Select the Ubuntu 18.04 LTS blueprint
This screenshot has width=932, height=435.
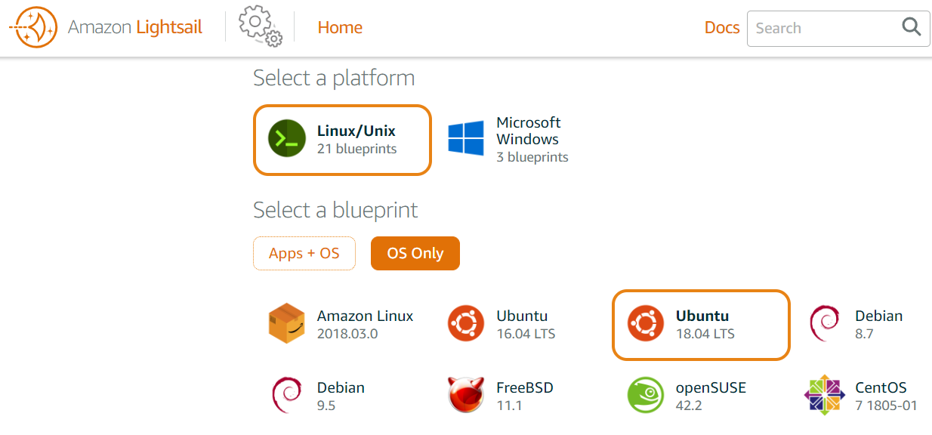tap(701, 324)
